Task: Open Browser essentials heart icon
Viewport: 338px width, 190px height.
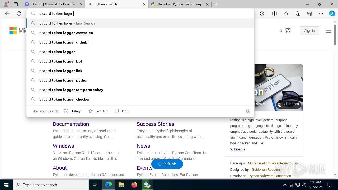Action: [x=309, y=13]
